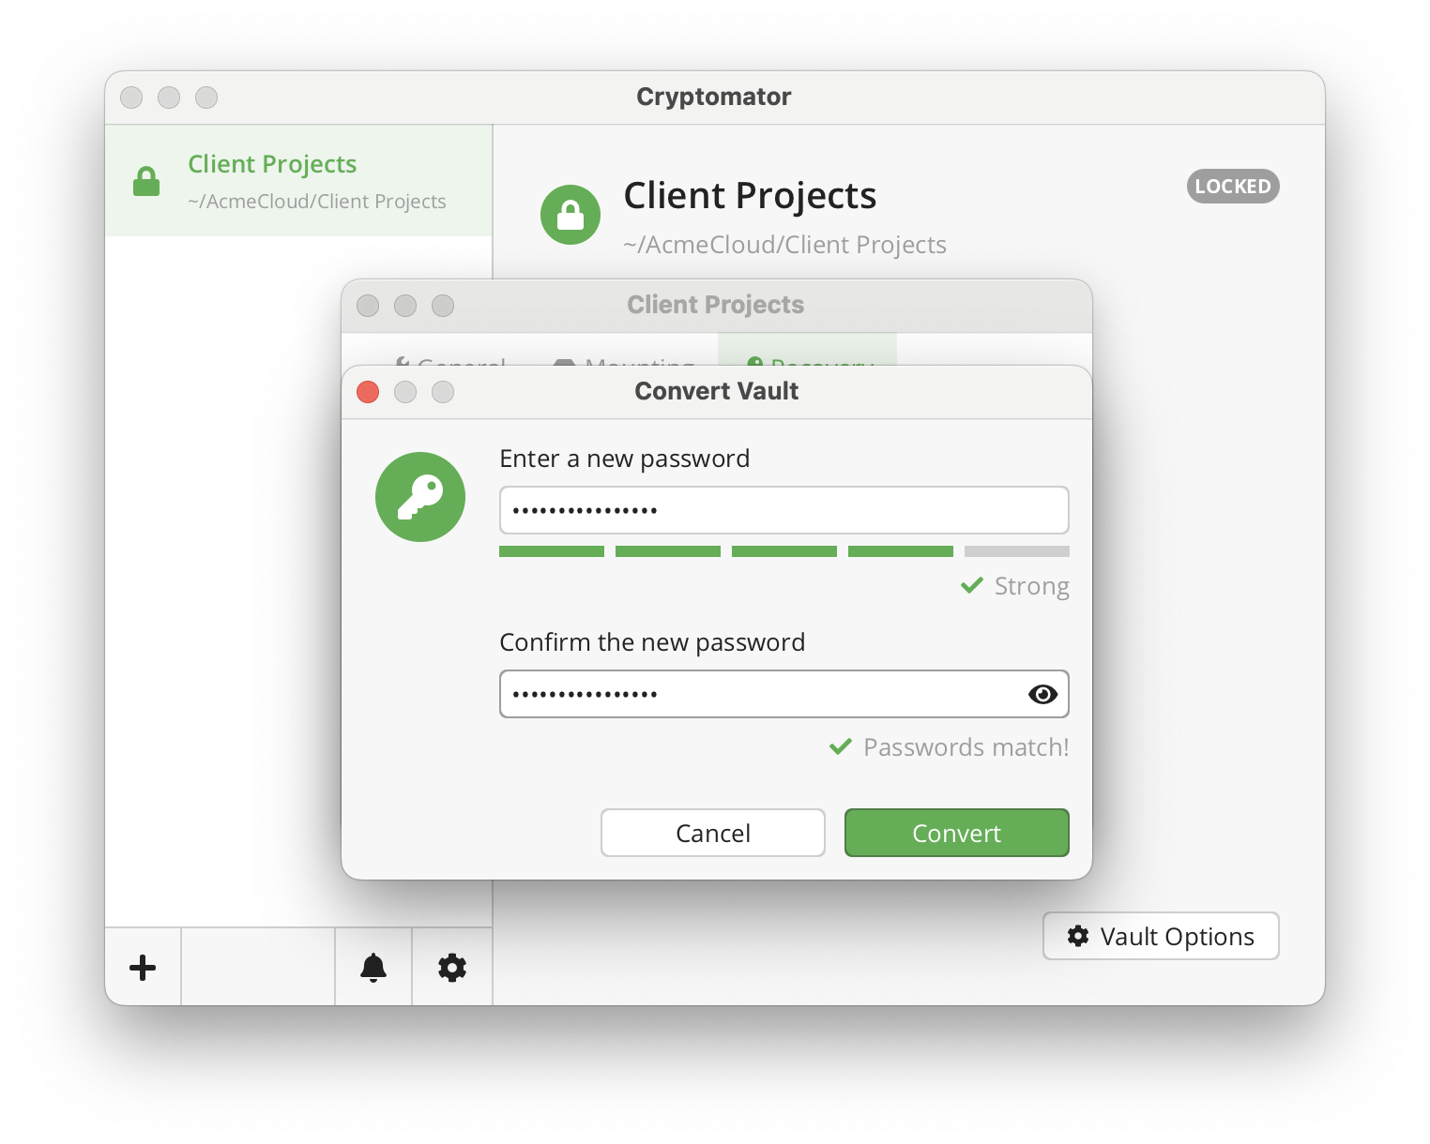
Task: Cancel the vault conversion
Action: click(713, 833)
